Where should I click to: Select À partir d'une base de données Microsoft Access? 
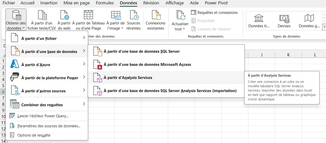[166, 64]
